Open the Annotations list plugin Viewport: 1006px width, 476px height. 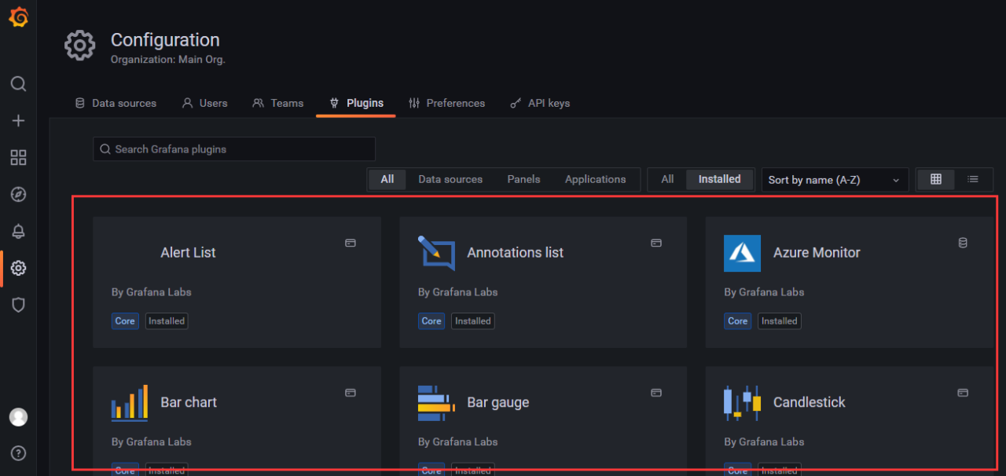coord(543,283)
